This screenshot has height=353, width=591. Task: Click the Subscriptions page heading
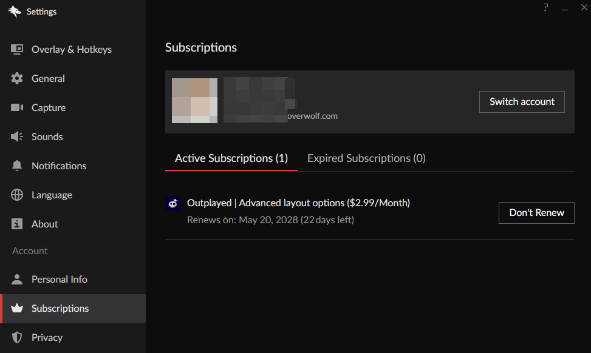pyautogui.click(x=201, y=48)
